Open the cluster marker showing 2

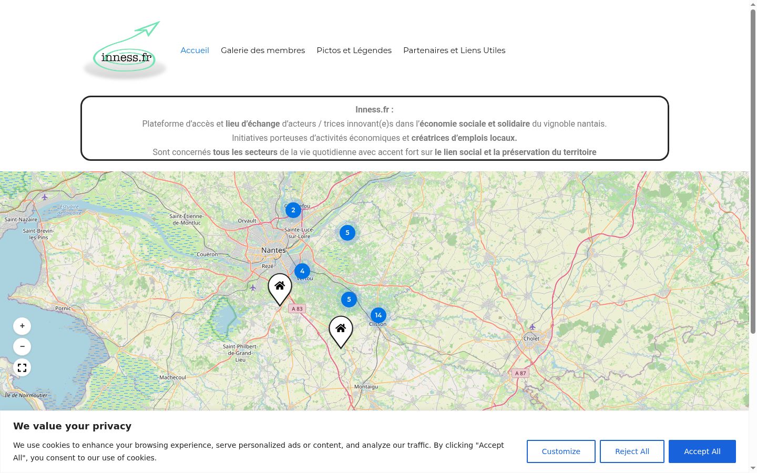pos(293,210)
